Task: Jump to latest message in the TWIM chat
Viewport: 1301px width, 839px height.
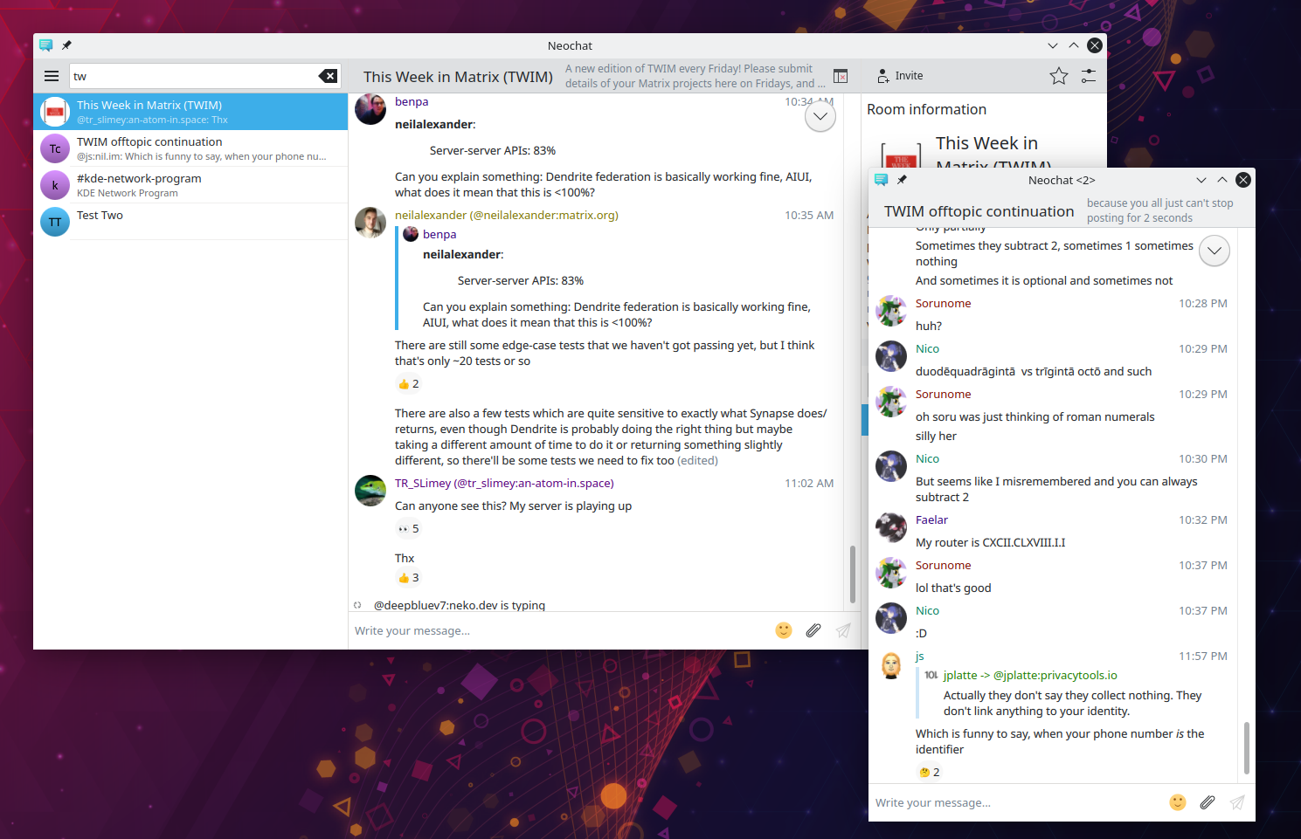Action: (x=820, y=116)
